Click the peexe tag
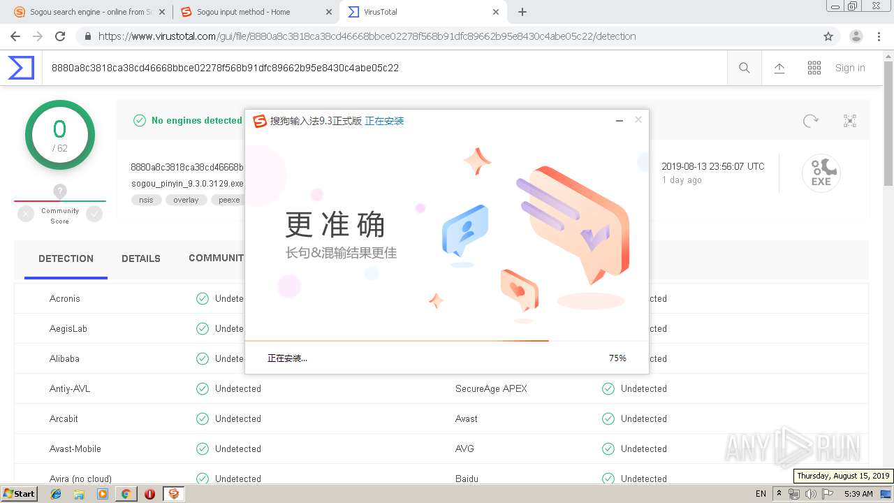The height and width of the screenshot is (503, 894). (x=229, y=200)
